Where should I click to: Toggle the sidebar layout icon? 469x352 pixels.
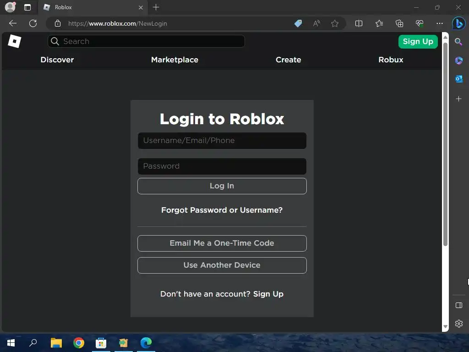458,305
